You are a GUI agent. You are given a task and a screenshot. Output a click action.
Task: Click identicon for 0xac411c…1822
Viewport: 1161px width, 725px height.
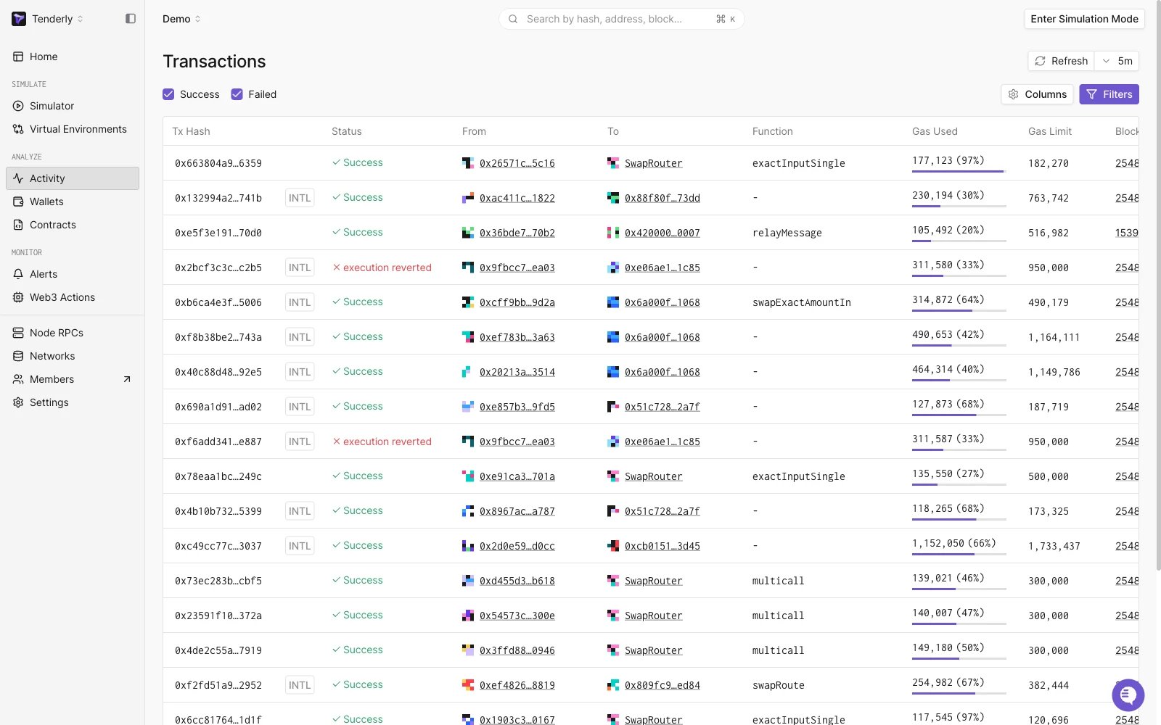(468, 198)
